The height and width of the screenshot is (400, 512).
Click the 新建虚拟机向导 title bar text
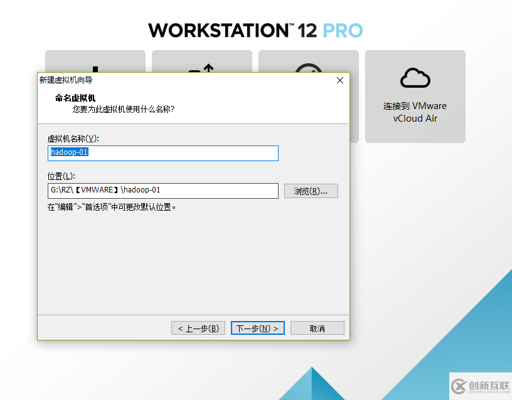coord(66,80)
